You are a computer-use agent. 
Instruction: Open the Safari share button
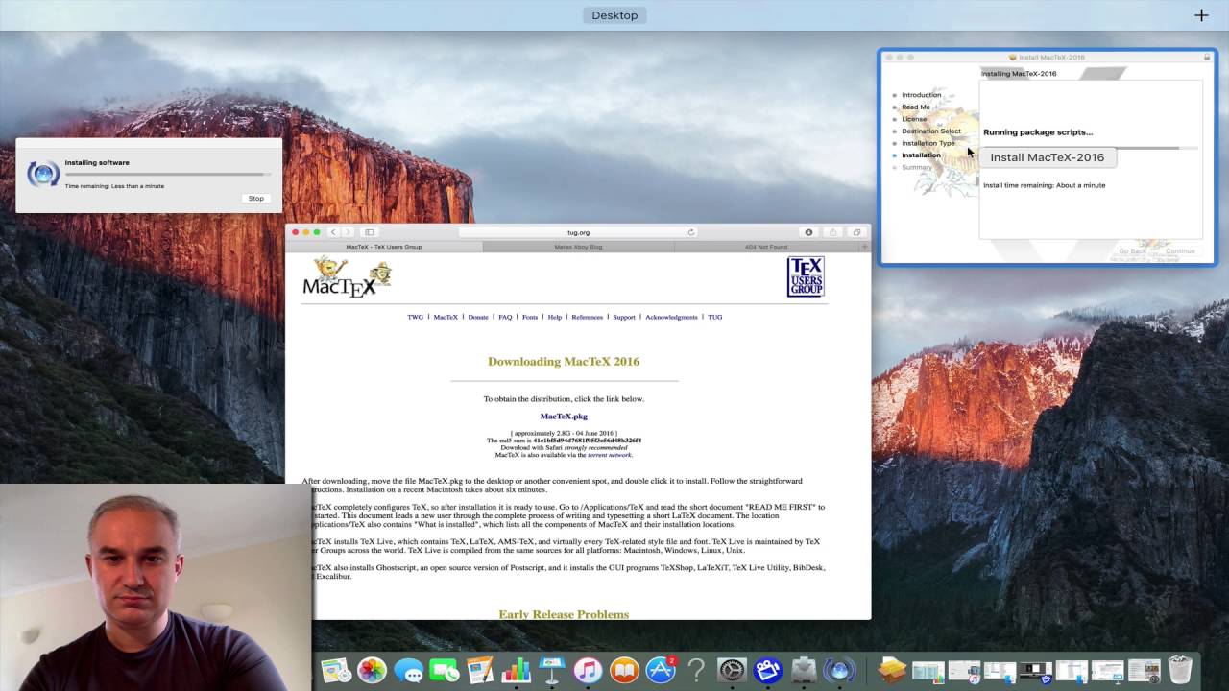click(832, 232)
